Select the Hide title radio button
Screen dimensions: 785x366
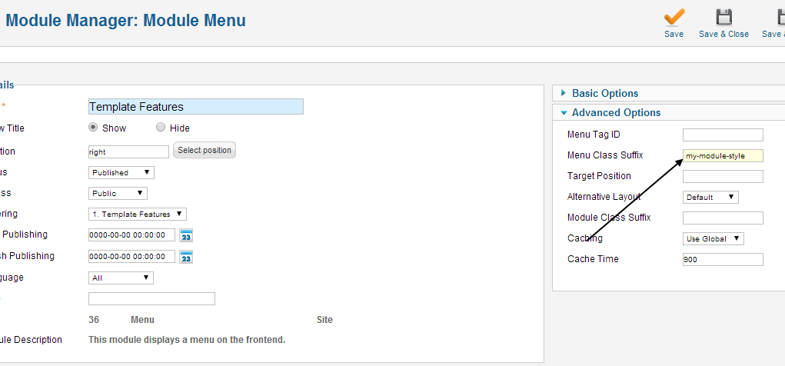coord(160,127)
